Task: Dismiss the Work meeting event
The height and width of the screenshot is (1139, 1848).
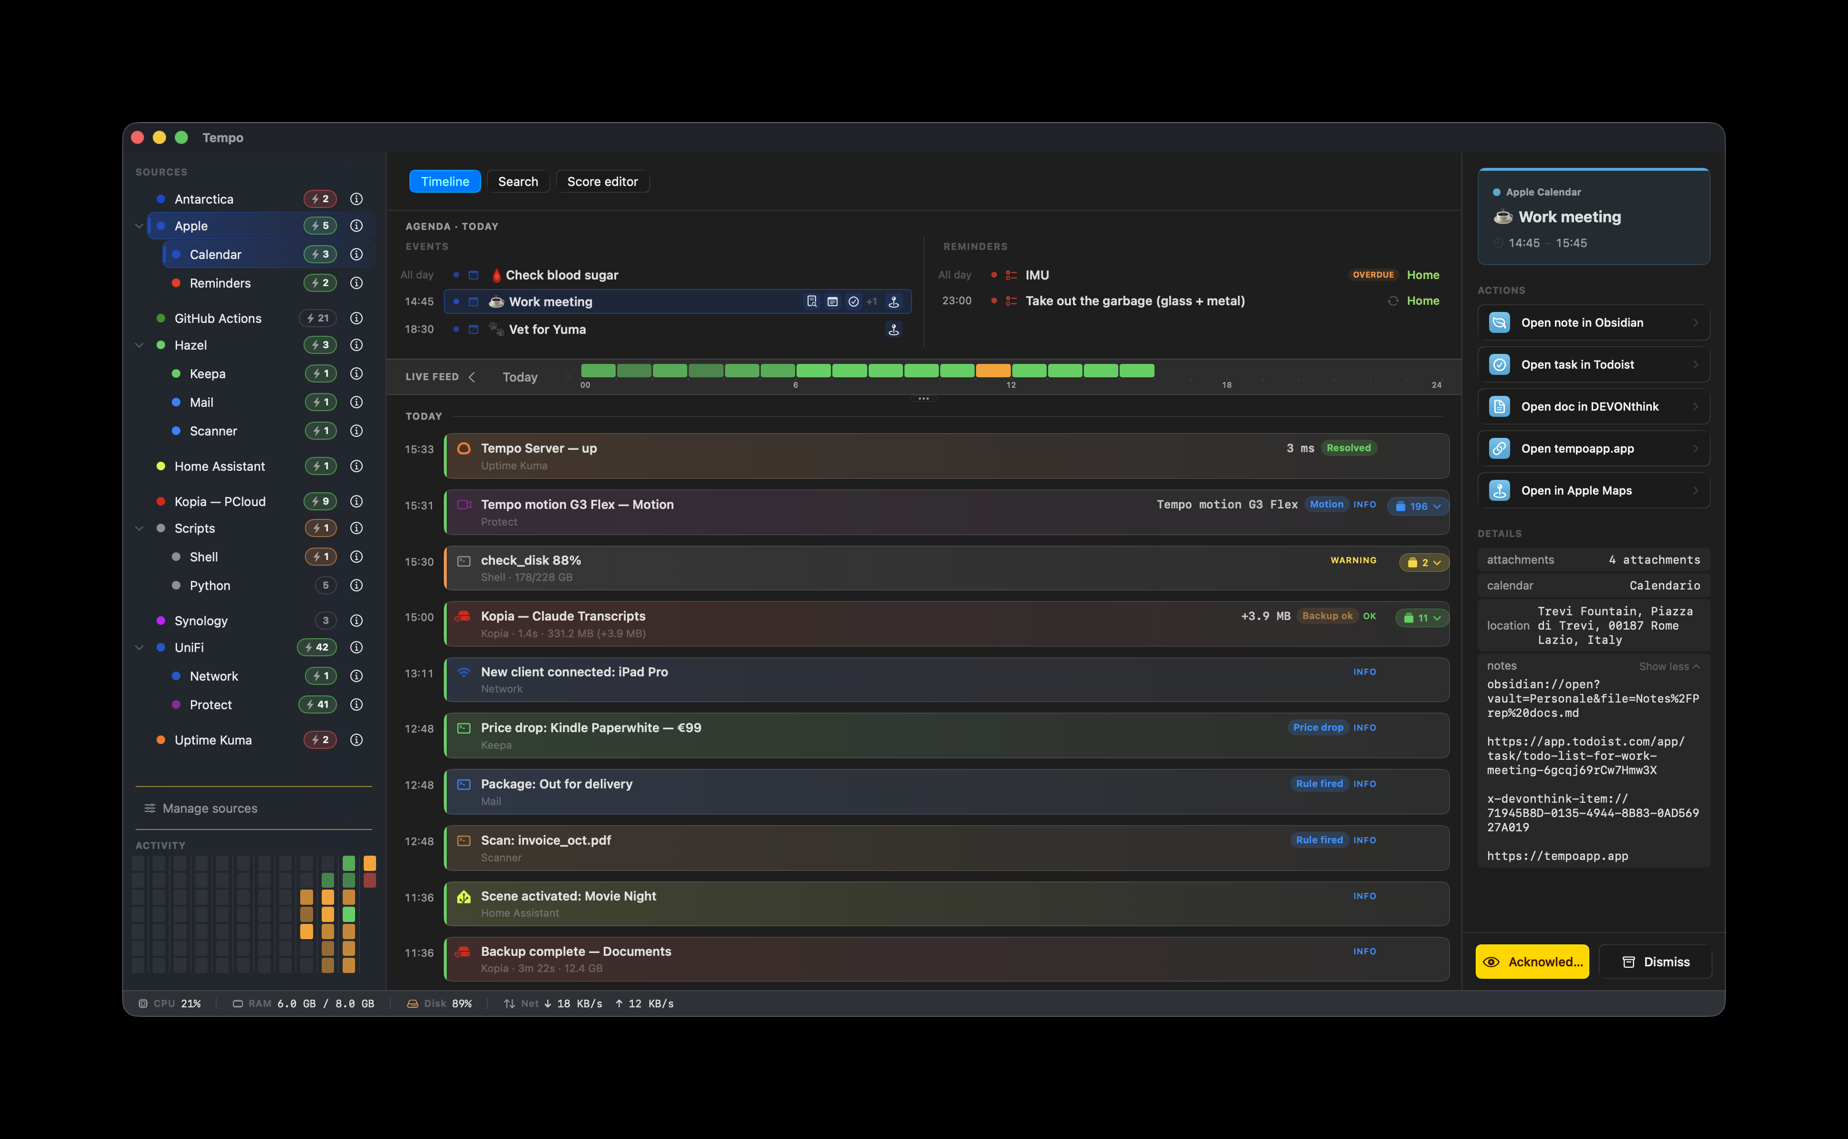Action: (x=1656, y=962)
